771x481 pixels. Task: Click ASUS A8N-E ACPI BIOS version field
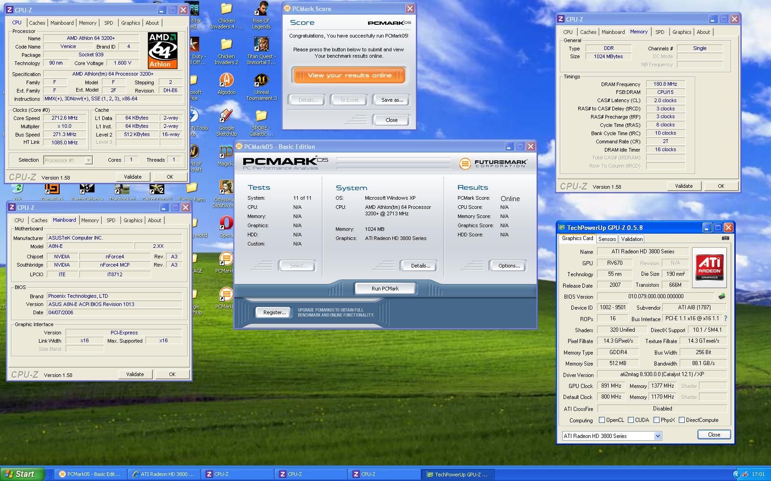tap(114, 304)
